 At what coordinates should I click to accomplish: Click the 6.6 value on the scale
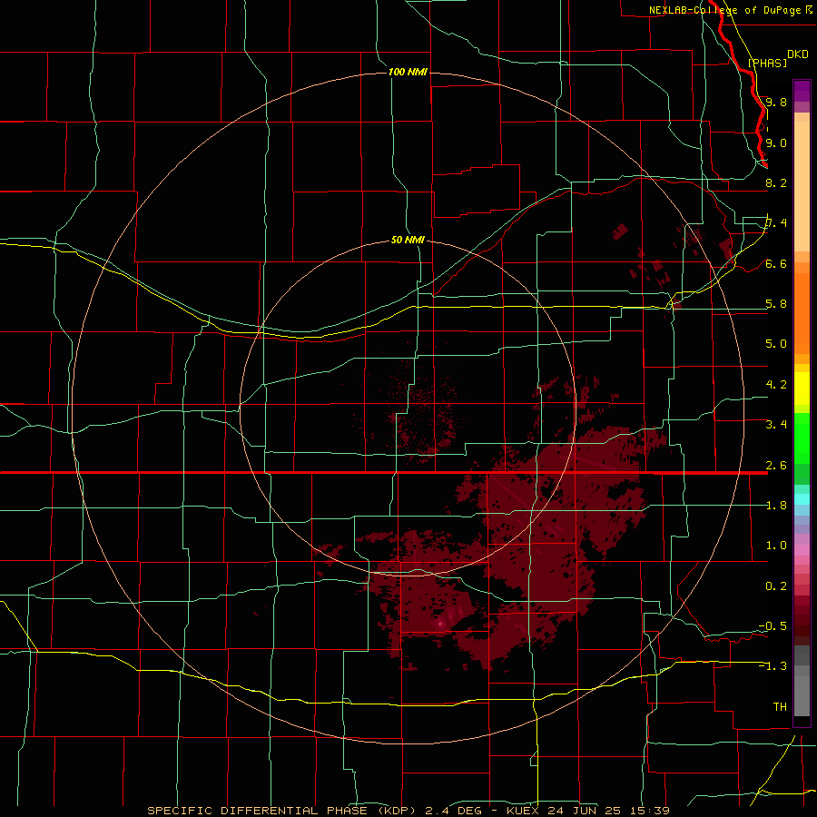pyautogui.click(x=776, y=263)
